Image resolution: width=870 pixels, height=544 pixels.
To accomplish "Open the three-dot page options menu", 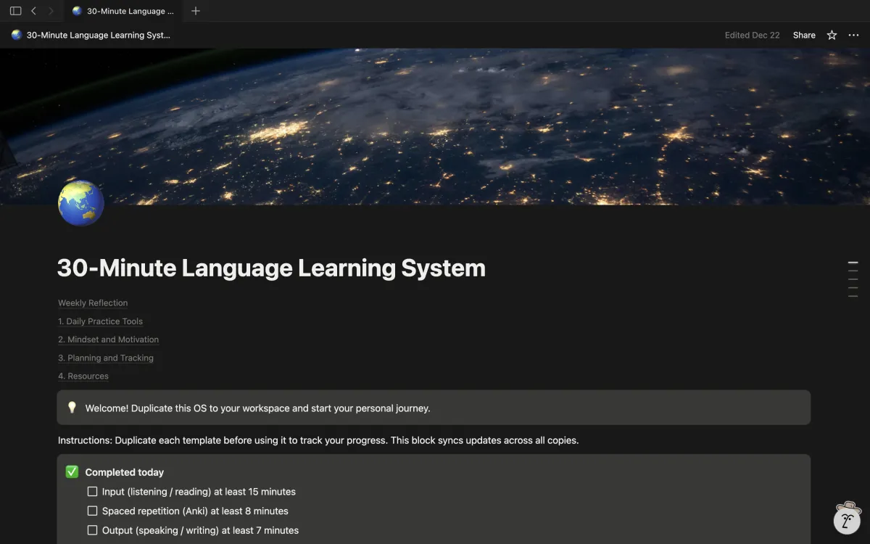I will tap(853, 35).
